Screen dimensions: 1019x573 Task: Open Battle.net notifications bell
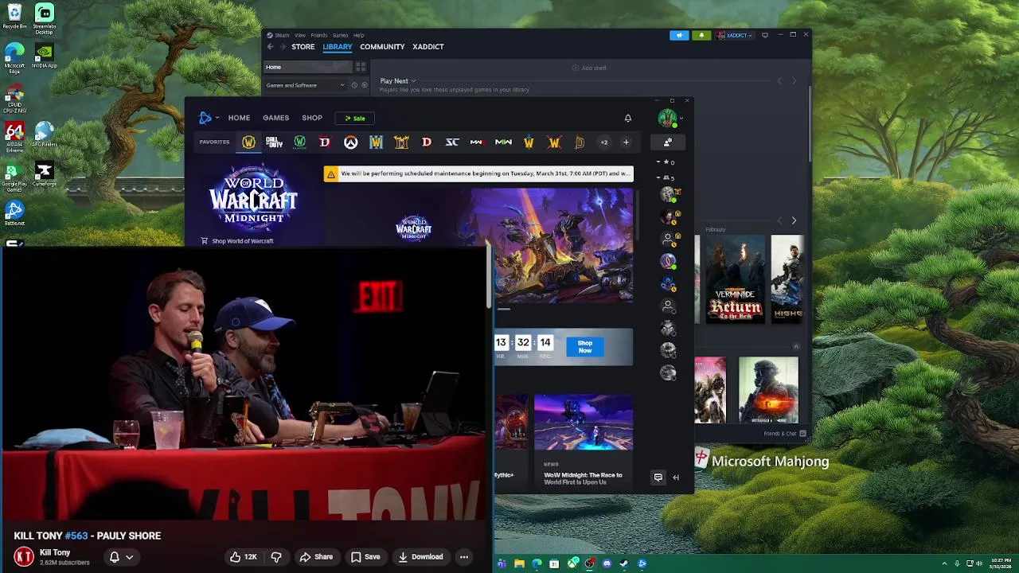pos(628,119)
